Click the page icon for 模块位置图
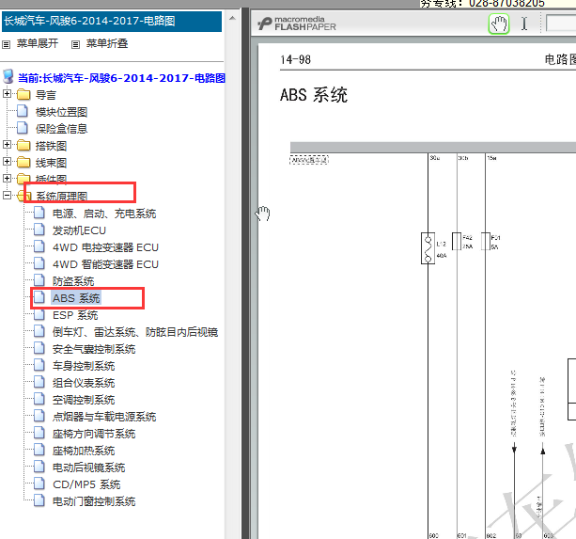This screenshot has height=539, width=576. pos(23,111)
